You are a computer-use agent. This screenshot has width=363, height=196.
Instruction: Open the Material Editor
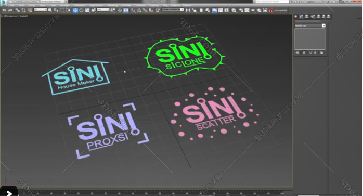tap(234, 10)
